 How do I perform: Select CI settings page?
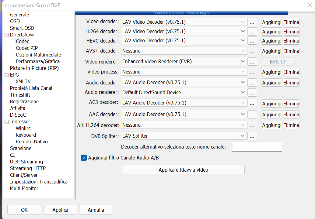pyautogui.click(x=12, y=155)
